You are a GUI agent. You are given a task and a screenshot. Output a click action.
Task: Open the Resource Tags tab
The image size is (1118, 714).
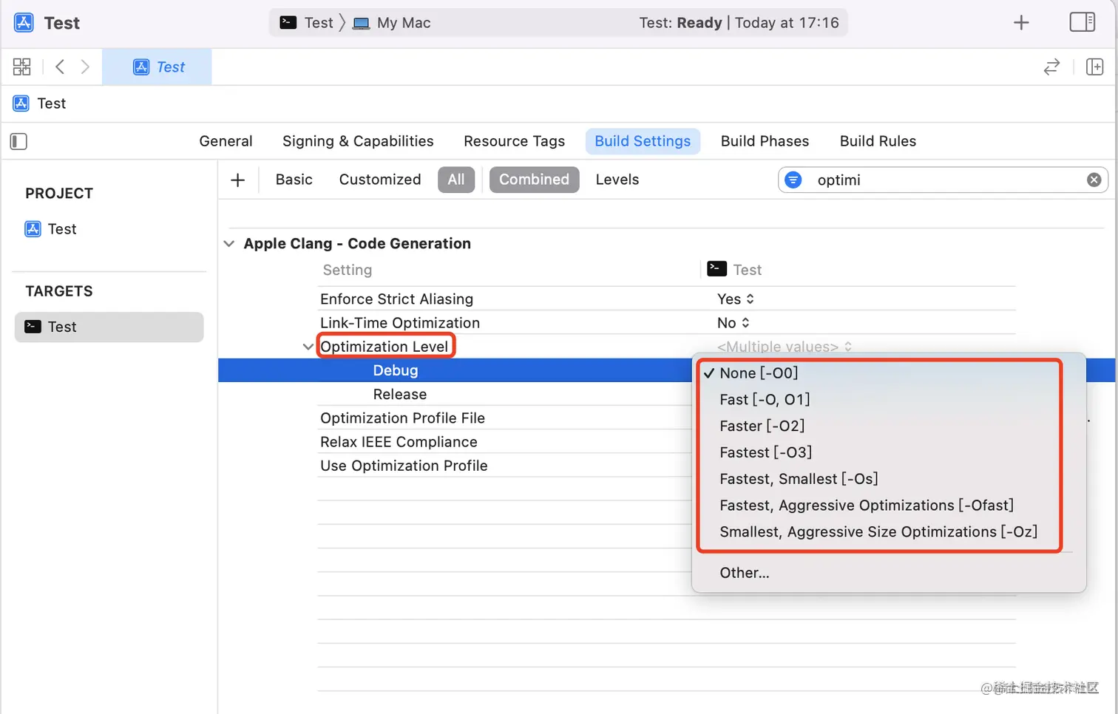click(x=514, y=141)
